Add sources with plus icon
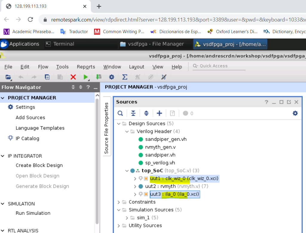 (x=159, y=113)
